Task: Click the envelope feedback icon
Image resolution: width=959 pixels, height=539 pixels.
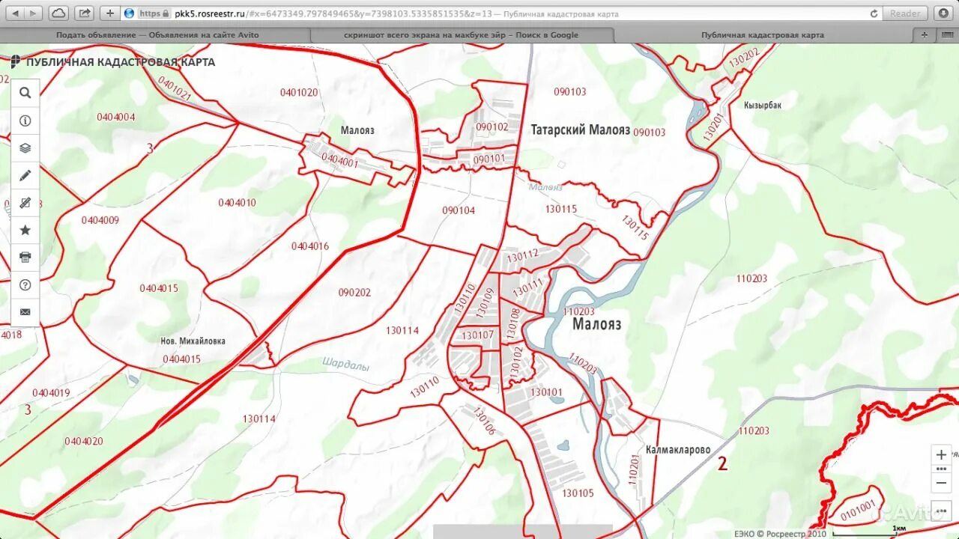Action: pos(25,311)
